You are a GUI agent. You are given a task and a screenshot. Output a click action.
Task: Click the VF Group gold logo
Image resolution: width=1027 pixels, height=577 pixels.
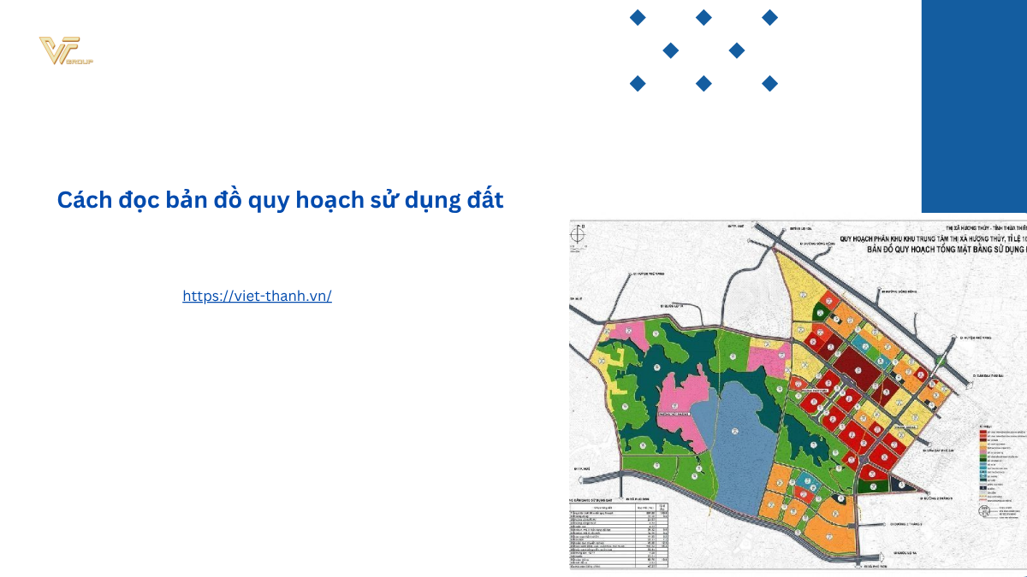65,51
